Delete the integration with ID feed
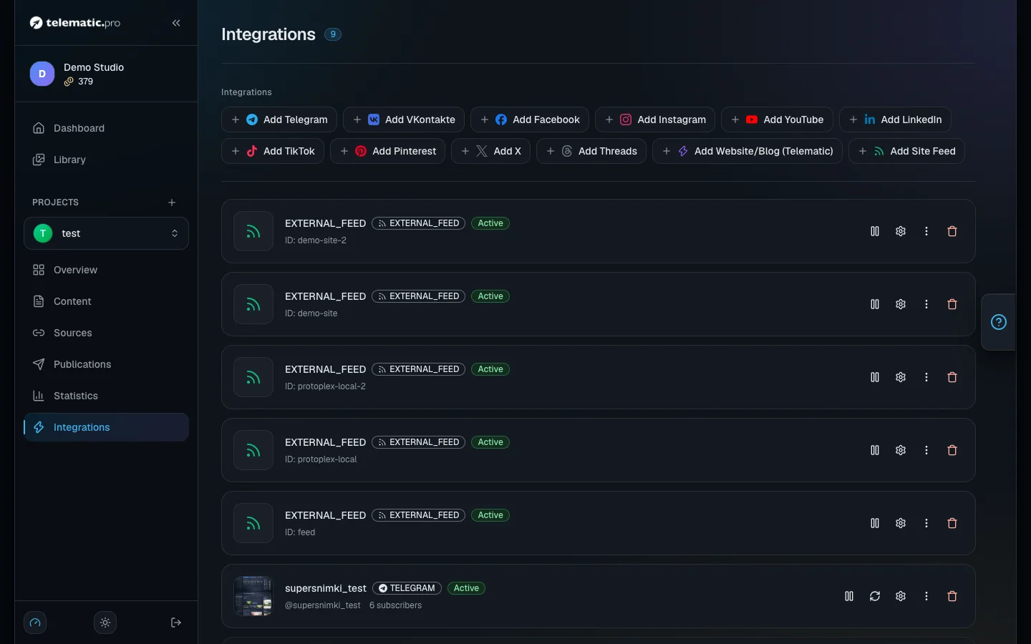Image resolution: width=1031 pixels, height=644 pixels. pos(952,523)
